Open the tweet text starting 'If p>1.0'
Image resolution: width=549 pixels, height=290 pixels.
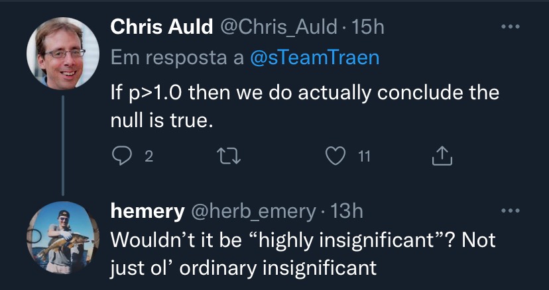coord(304,107)
